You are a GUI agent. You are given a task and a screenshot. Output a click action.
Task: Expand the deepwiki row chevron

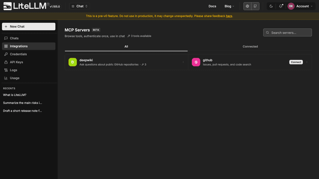[183, 62]
